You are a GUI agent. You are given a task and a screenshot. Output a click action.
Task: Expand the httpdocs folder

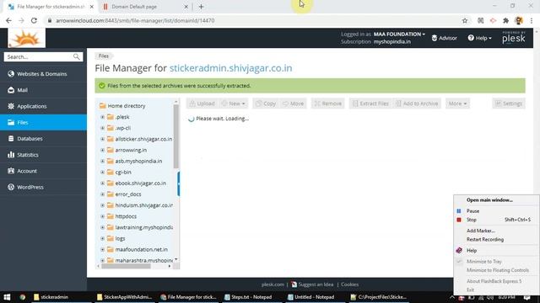click(102, 216)
